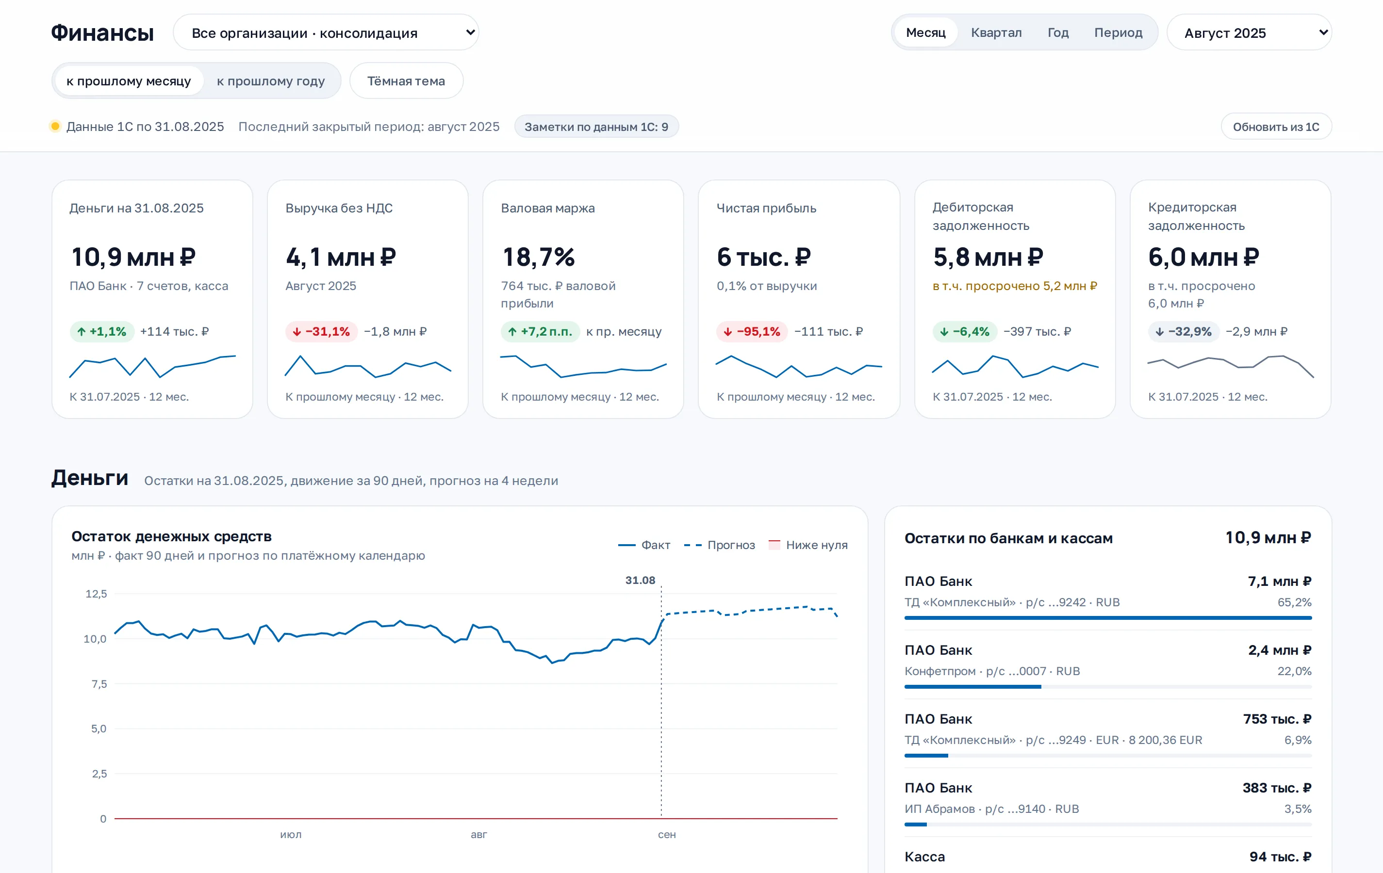The height and width of the screenshot is (873, 1383).
Task: Toggle the Прогноз legend series
Action: 719,545
